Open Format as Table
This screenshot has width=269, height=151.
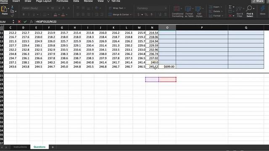189,11
